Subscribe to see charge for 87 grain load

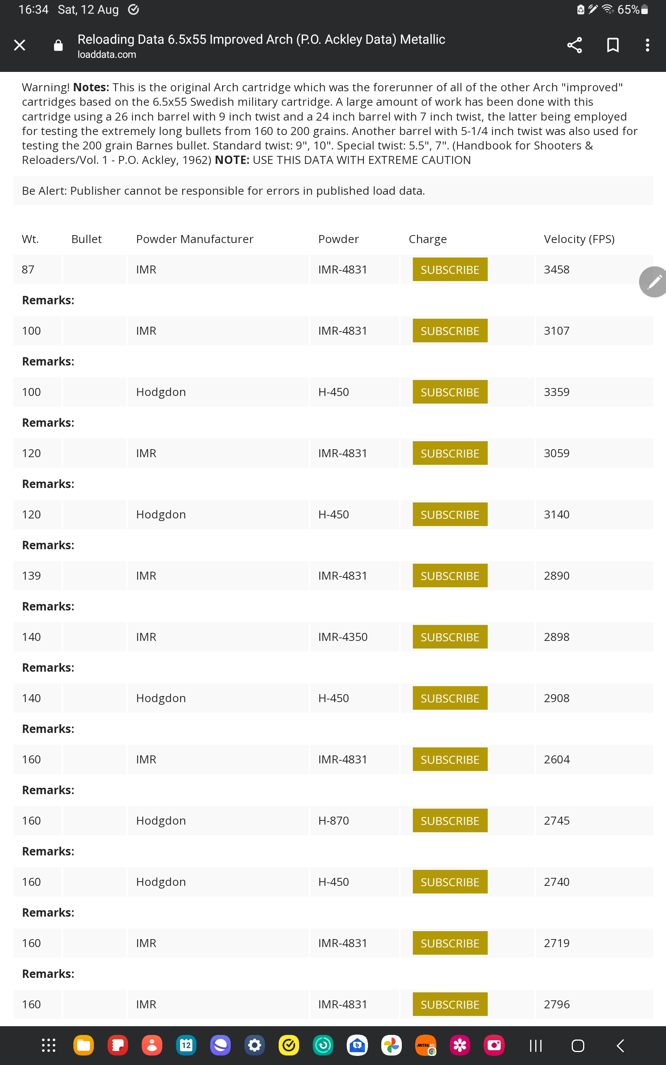coord(450,269)
